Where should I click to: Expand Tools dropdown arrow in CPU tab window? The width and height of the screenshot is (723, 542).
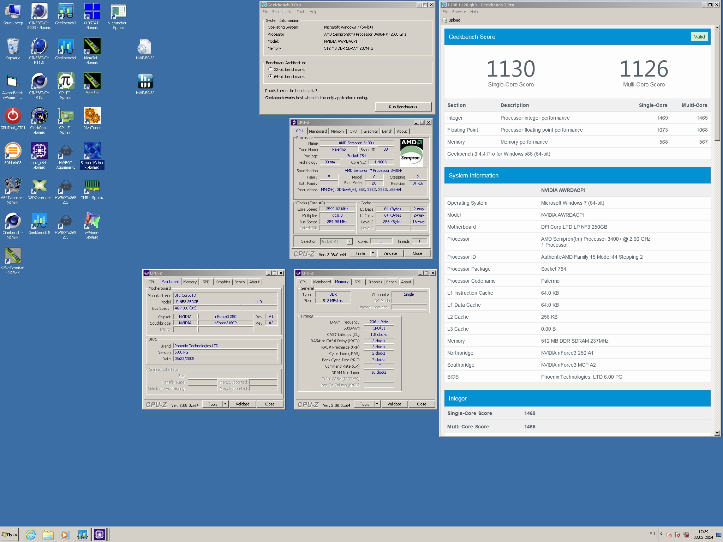pyautogui.click(x=373, y=253)
